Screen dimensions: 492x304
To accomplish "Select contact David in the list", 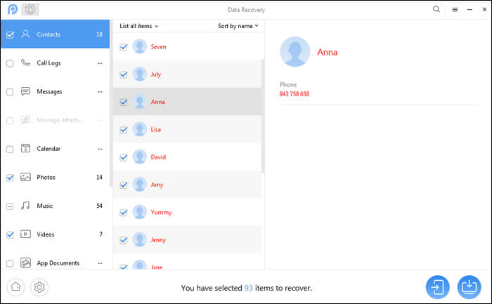I will click(x=159, y=157).
